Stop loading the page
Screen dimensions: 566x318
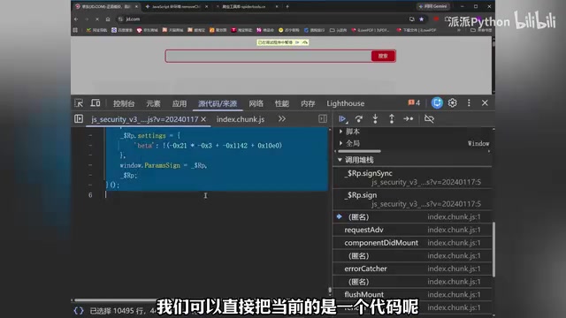(x=97, y=19)
